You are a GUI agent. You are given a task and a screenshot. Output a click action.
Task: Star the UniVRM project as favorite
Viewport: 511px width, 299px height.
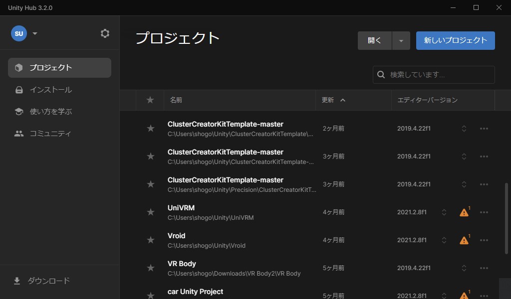click(150, 212)
